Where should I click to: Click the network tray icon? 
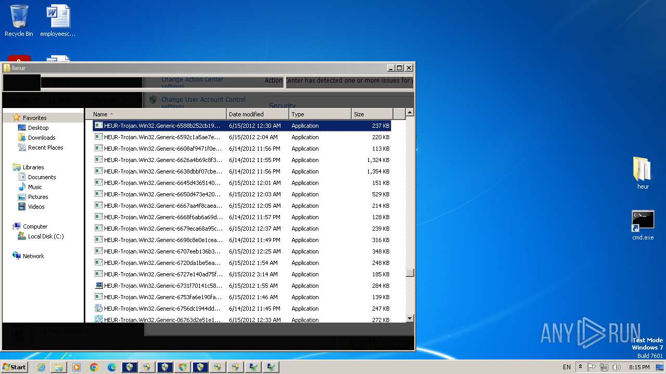point(604,367)
